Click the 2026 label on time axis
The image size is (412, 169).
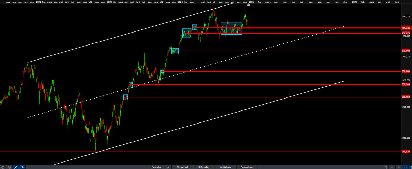click(x=354, y=2)
